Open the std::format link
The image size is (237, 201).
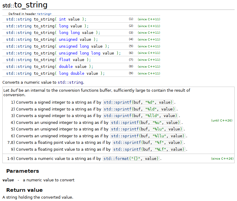pyautogui.click(x=116, y=159)
